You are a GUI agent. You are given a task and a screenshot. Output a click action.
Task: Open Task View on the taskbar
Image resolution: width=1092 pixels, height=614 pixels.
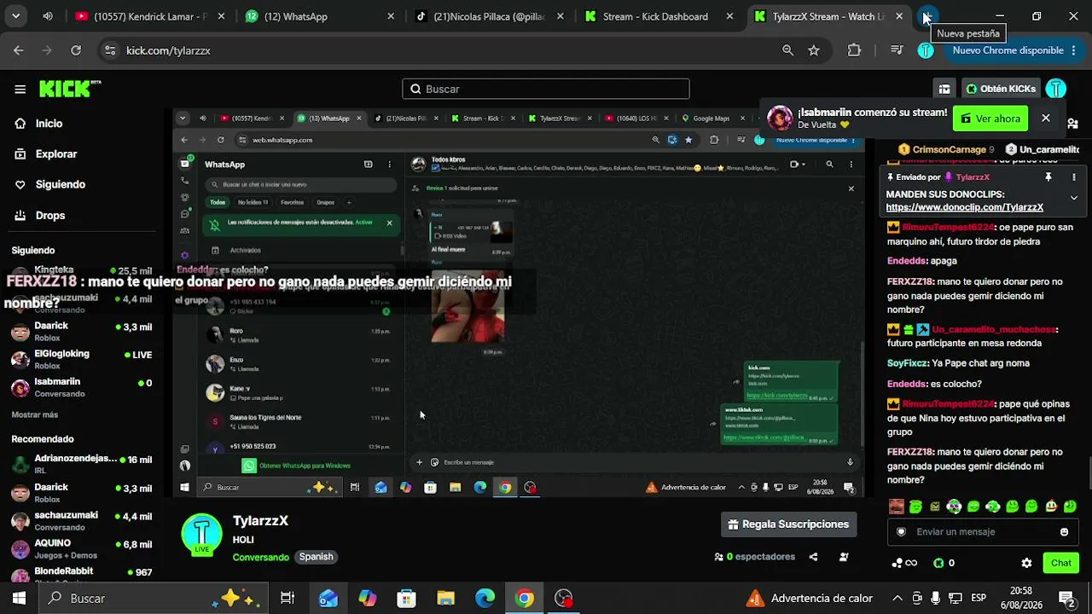[288, 599]
